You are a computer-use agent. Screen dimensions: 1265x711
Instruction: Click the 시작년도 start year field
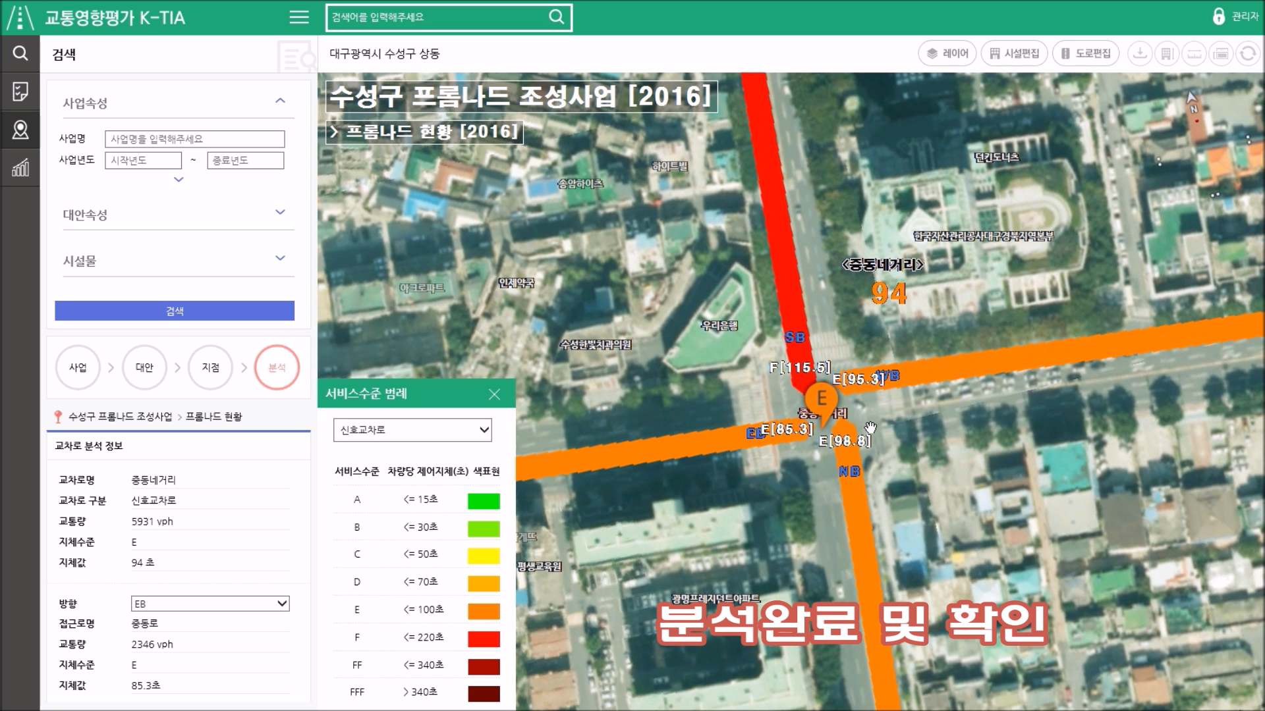[143, 161]
